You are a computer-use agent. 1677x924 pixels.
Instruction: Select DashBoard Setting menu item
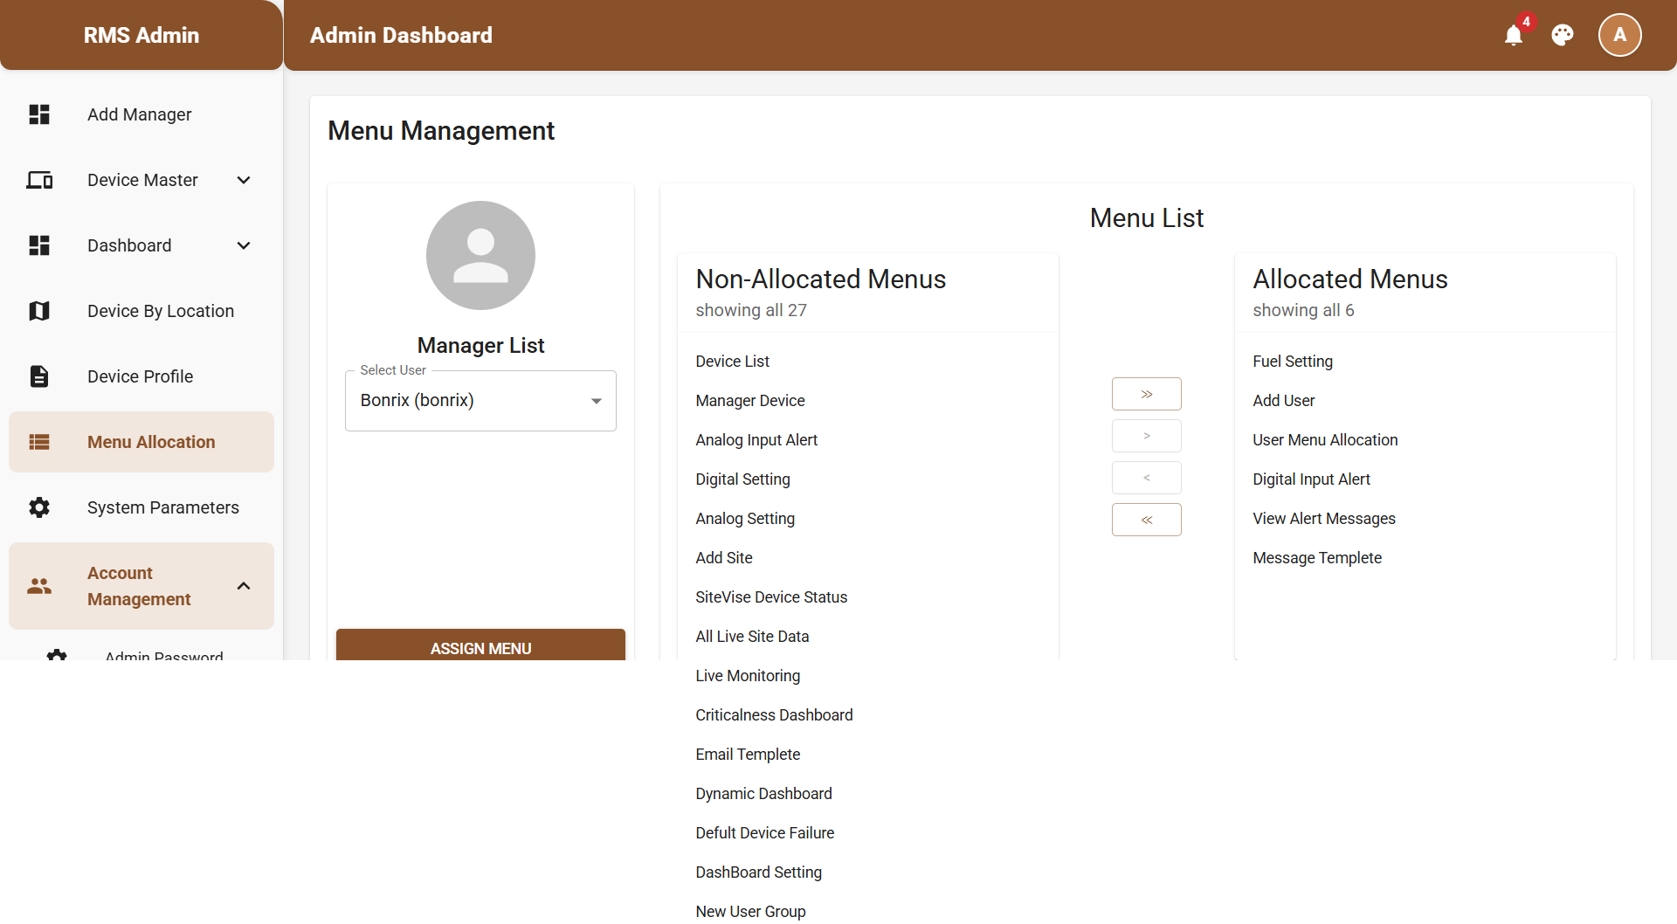[758, 872]
